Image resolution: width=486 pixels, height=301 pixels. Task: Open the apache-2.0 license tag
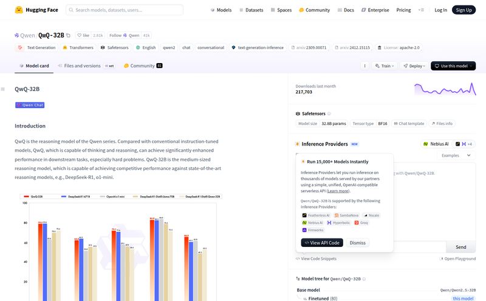(399, 48)
